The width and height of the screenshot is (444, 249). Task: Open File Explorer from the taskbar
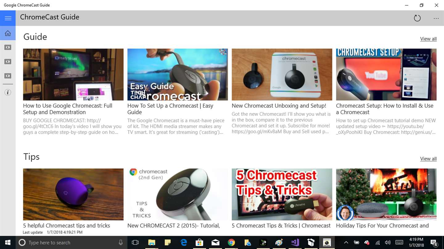(x=151, y=243)
